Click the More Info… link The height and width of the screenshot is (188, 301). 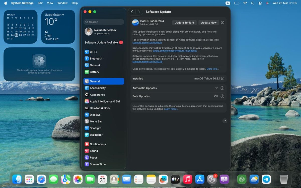213,69
